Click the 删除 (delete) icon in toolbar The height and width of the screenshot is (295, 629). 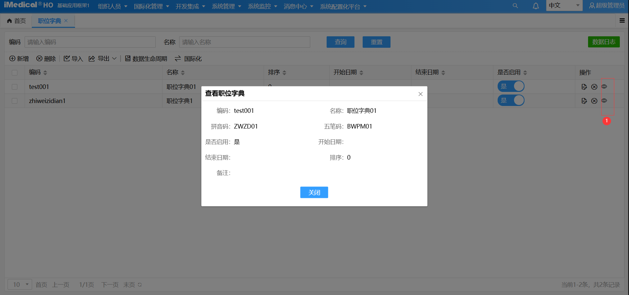(x=39, y=59)
